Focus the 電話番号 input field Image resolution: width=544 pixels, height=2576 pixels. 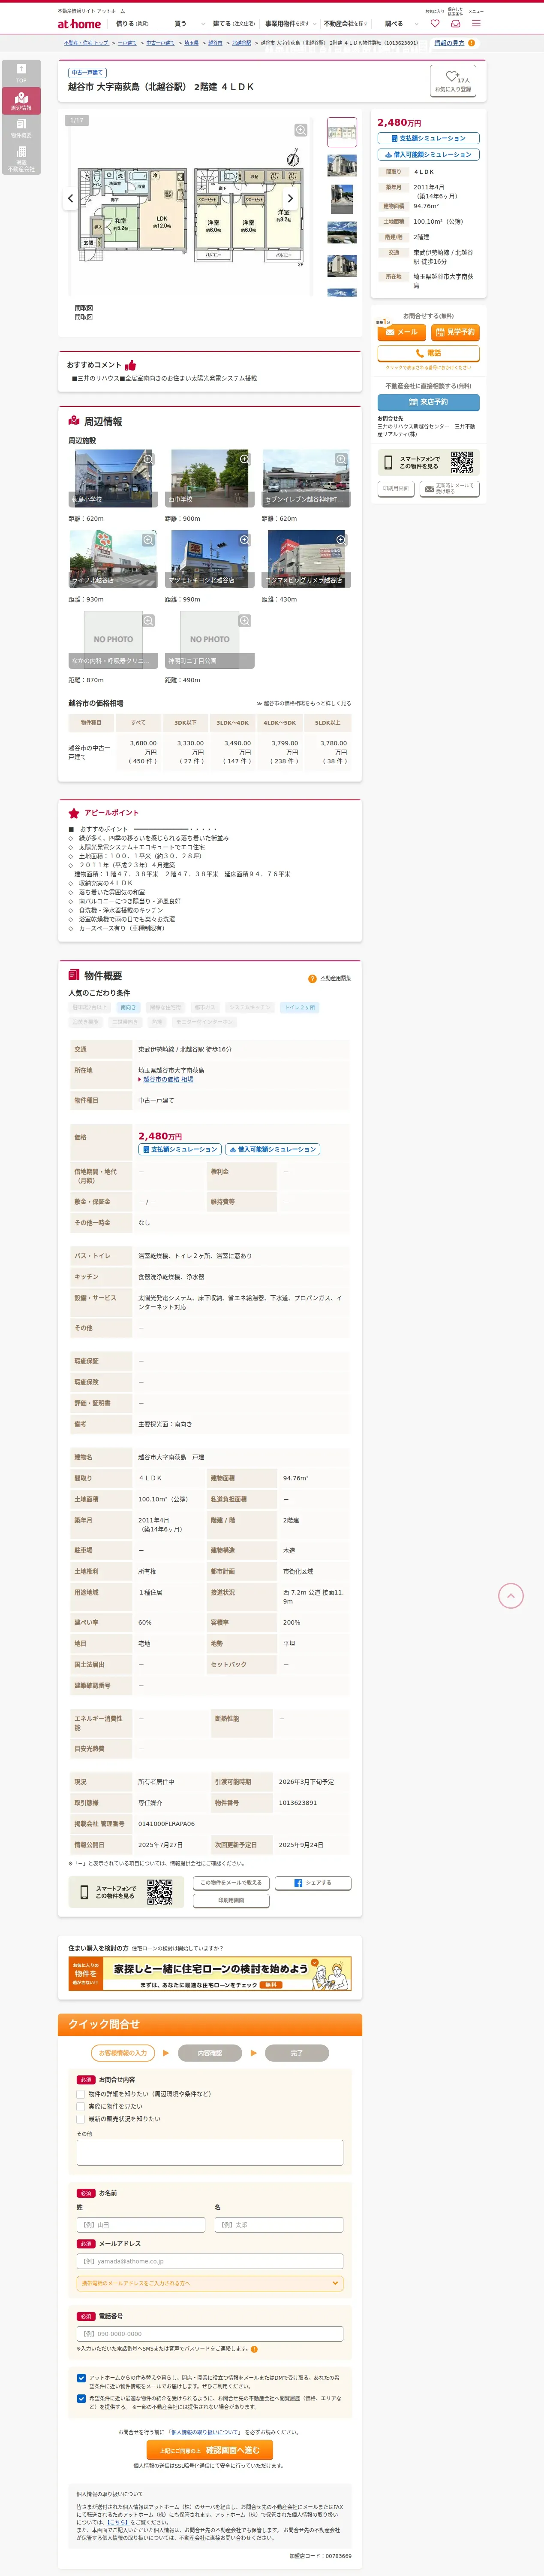point(210,2334)
